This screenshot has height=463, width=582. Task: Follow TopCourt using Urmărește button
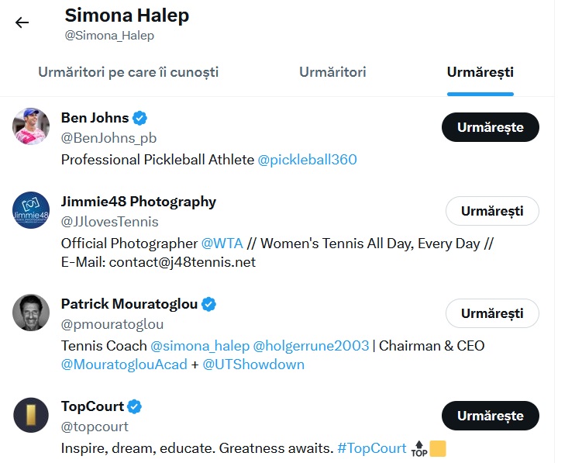(x=490, y=416)
